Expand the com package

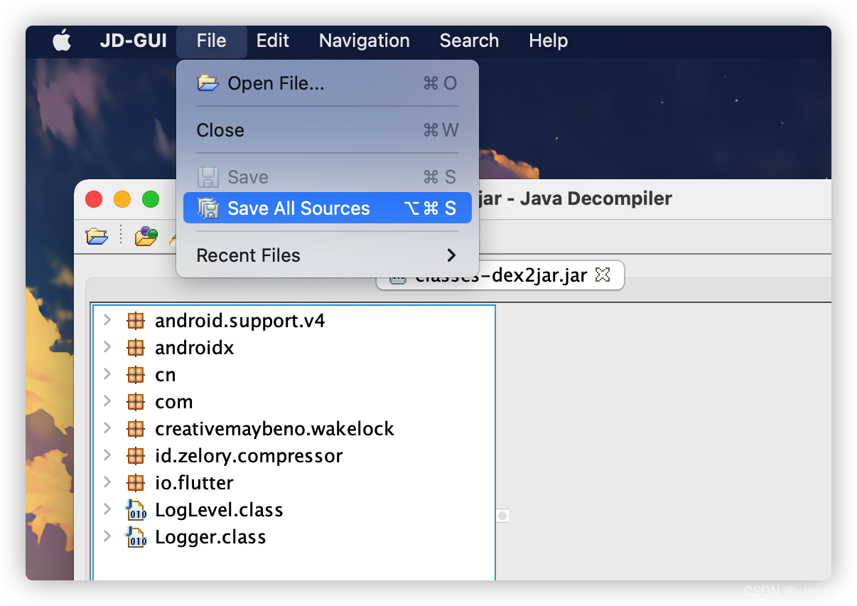(107, 401)
